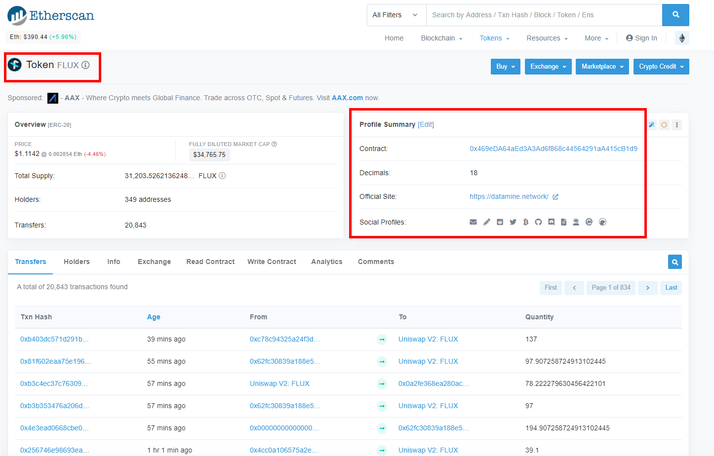This screenshot has height=456, width=714.
Task: Click the magic wand tools icon
Action: point(651,125)
